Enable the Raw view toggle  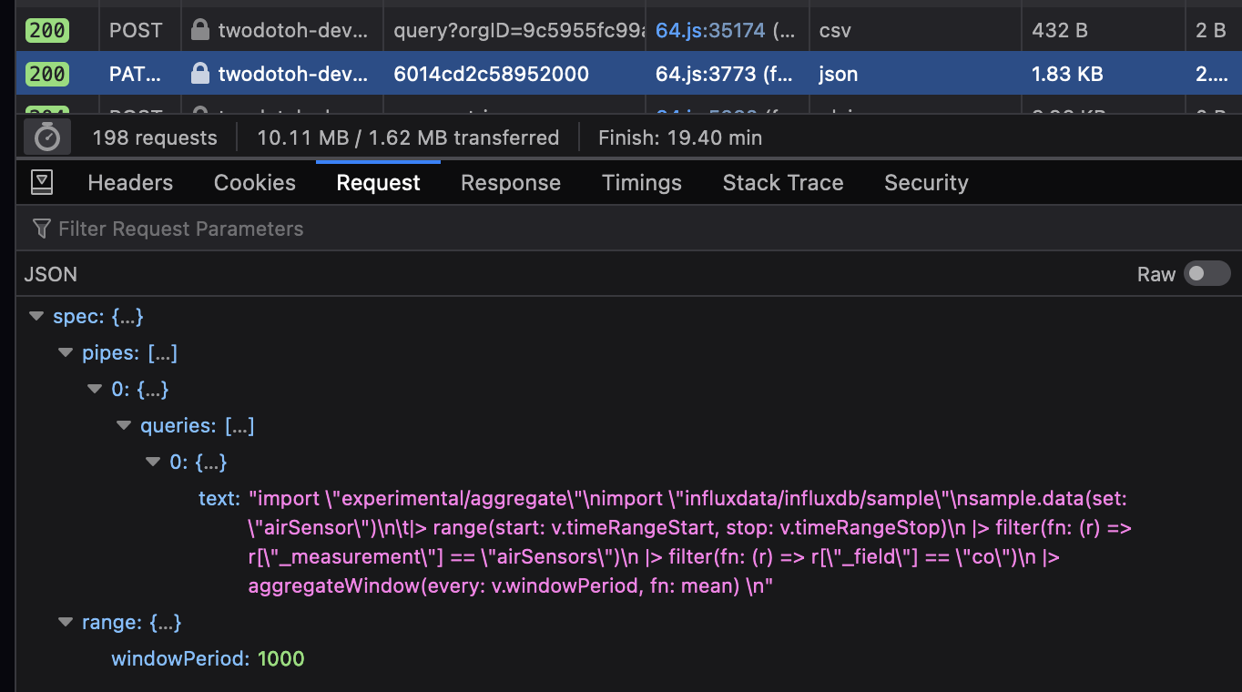[1207, 273]
